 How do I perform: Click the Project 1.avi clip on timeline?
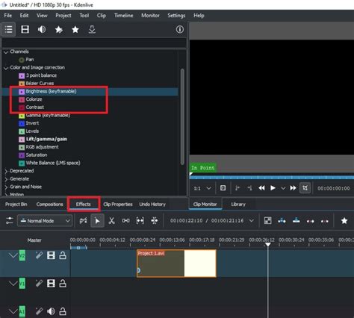pyautogui.click(x=176, y=264)
